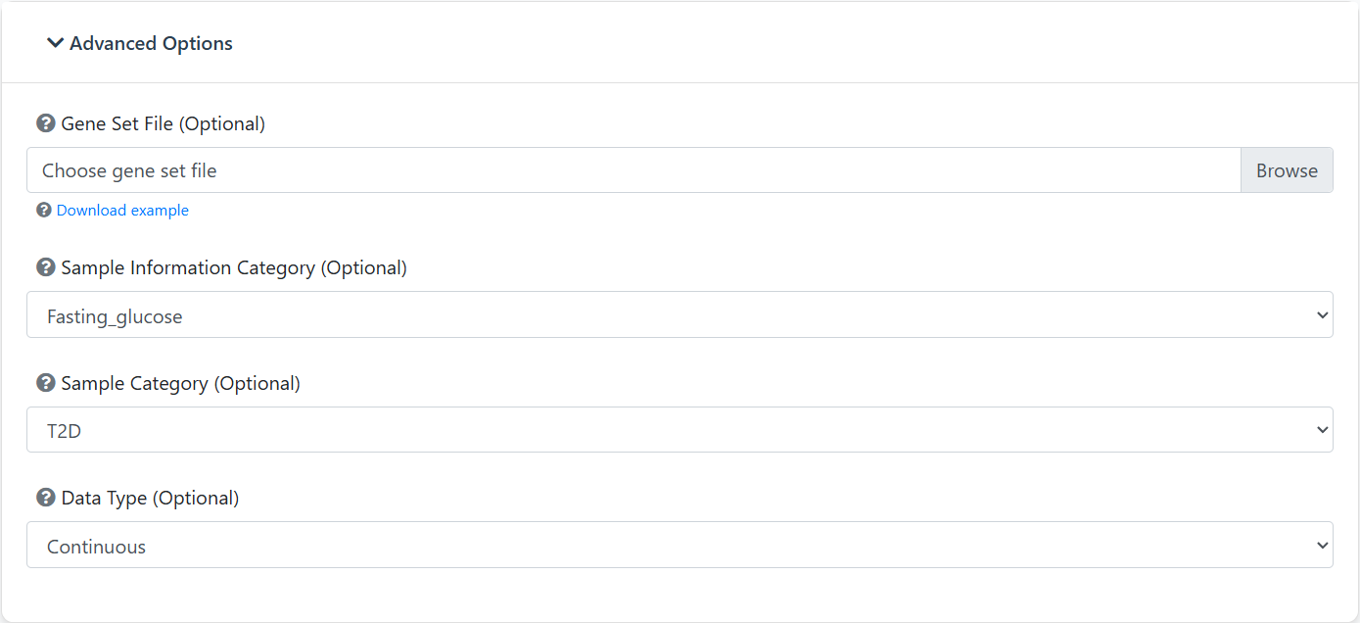Screen dimensions: 1360x623
Task: Show help for Gene Set File
Action: point(45,123)
